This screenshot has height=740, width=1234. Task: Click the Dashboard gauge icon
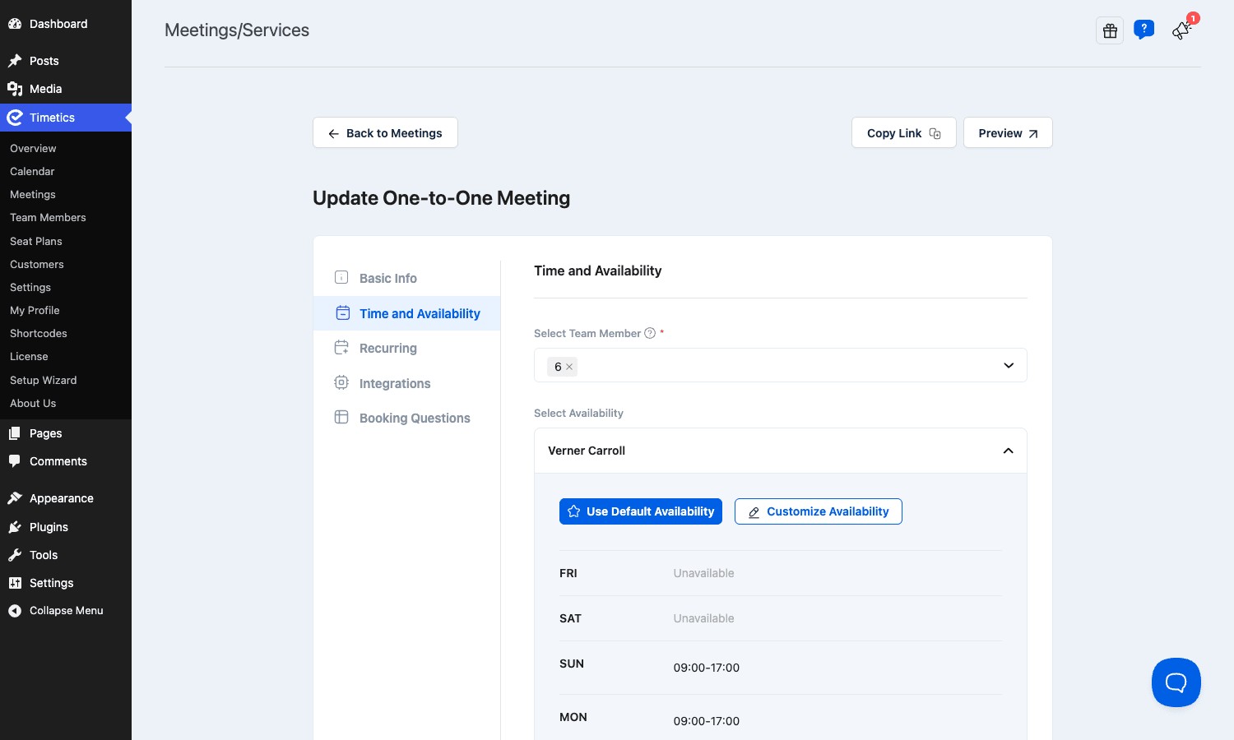pos(15,24)
